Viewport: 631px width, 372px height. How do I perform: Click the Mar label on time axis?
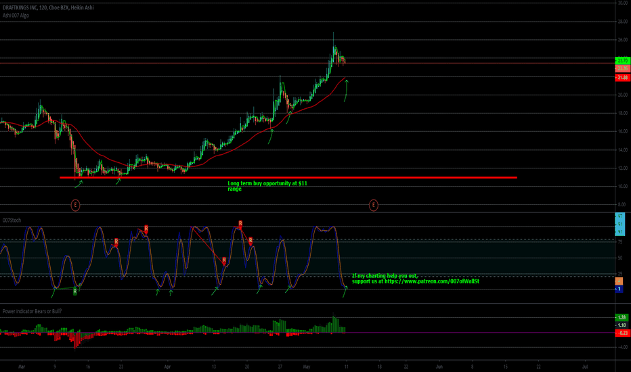[x=22, y=367]
